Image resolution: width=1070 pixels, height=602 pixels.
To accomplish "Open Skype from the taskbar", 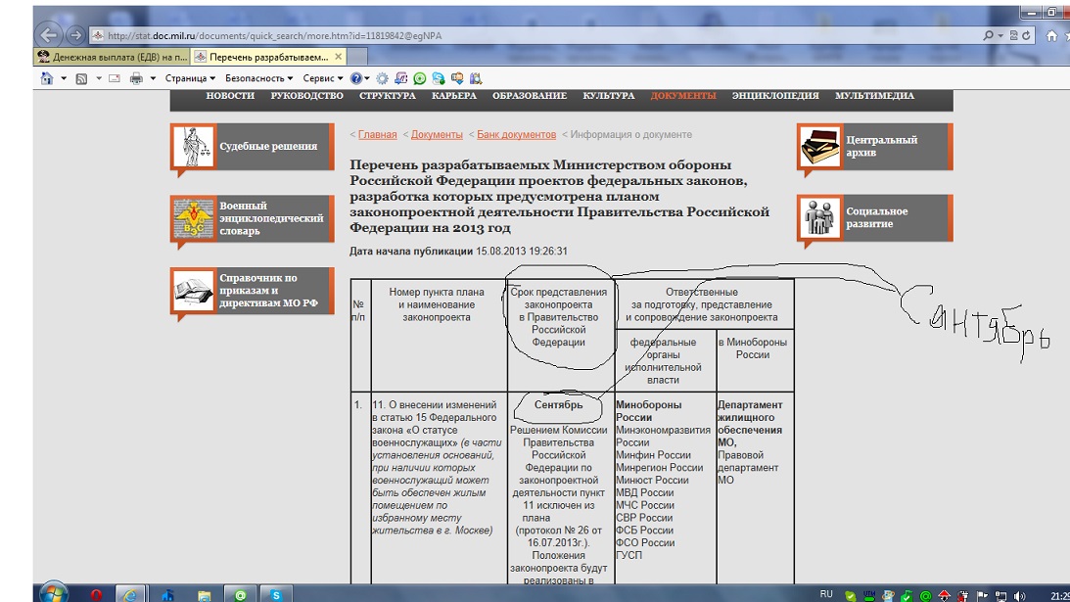I will click(276, 595).
